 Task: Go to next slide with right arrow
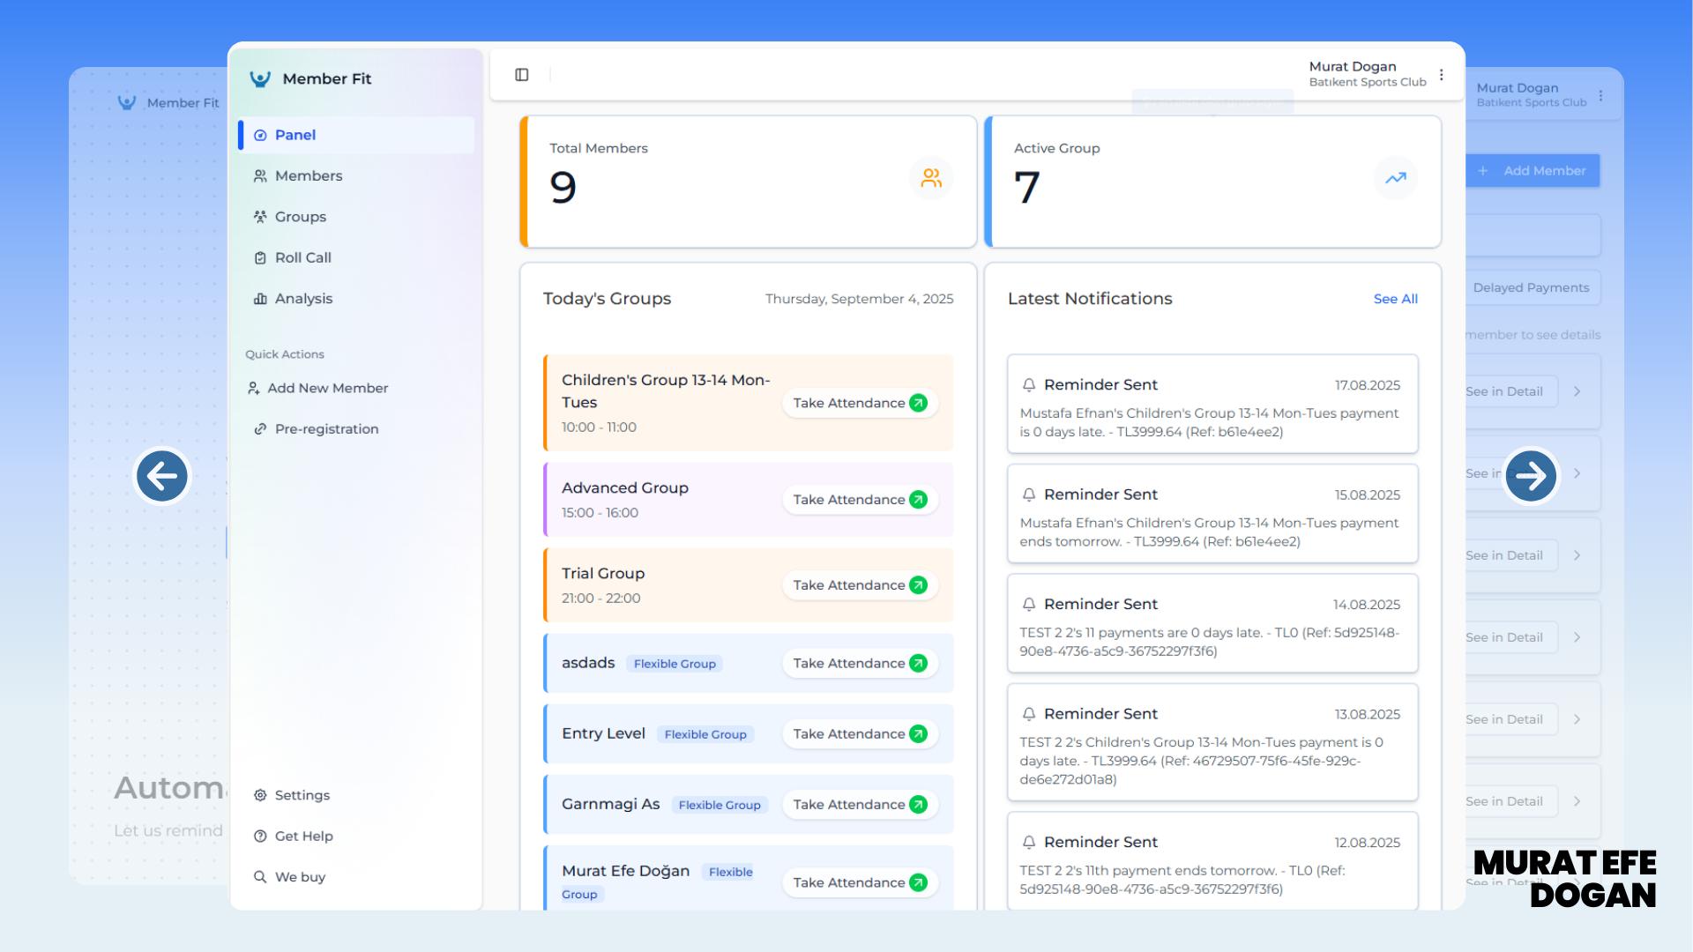pyautogui.click(x=1531, y=476)
